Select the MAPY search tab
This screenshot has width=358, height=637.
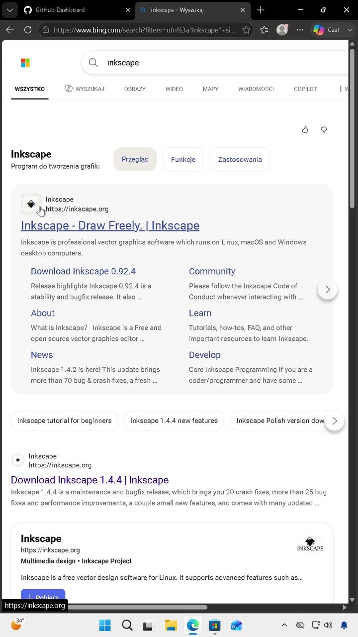(x=210, y=89)
